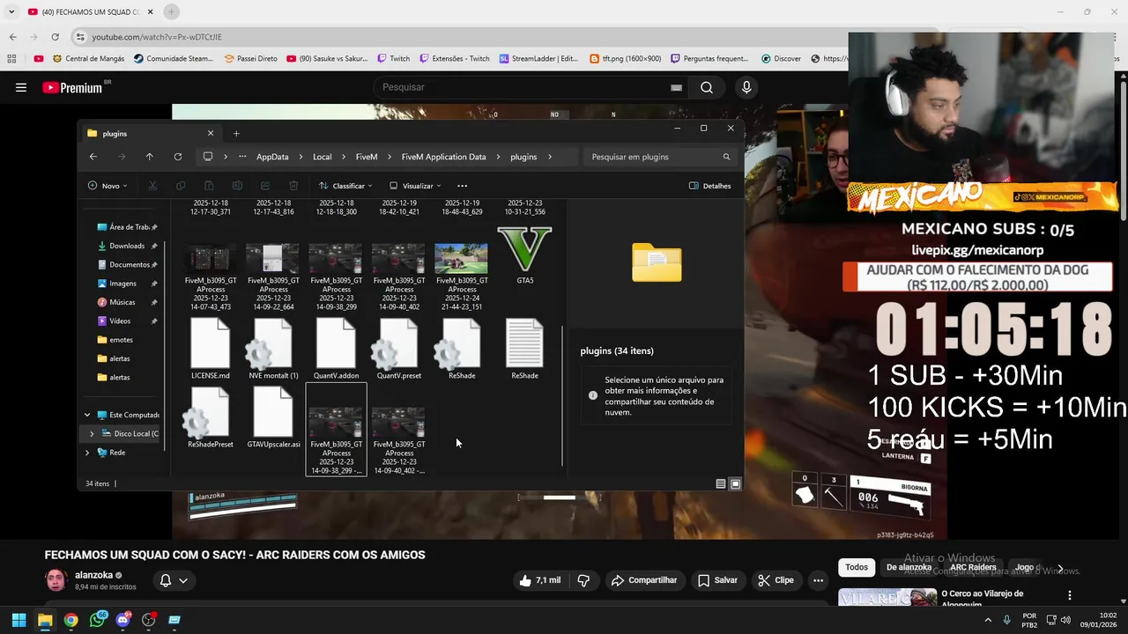
Task: Click the Salvar save button
Action: 717,580
